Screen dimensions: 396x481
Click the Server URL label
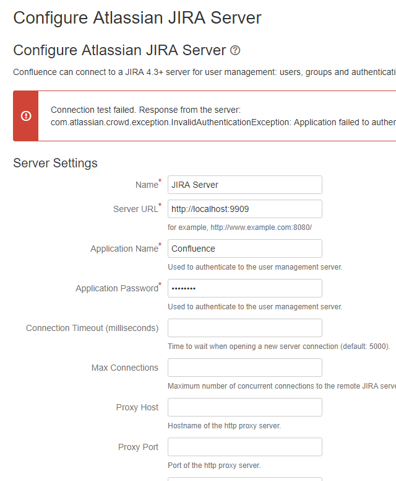tap(136, 209)
